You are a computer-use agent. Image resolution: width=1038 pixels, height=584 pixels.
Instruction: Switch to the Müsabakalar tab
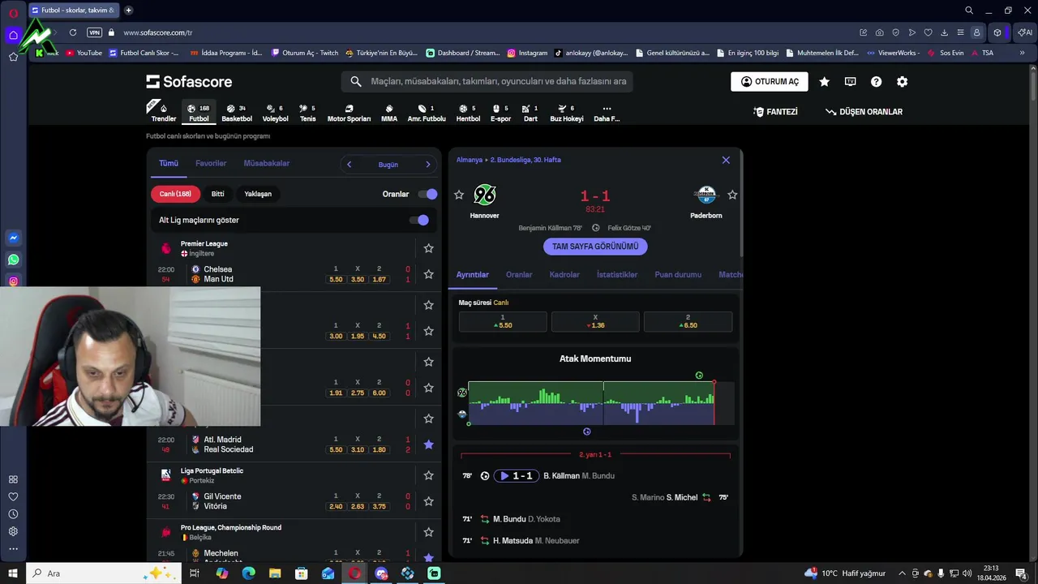pos(267,163)
